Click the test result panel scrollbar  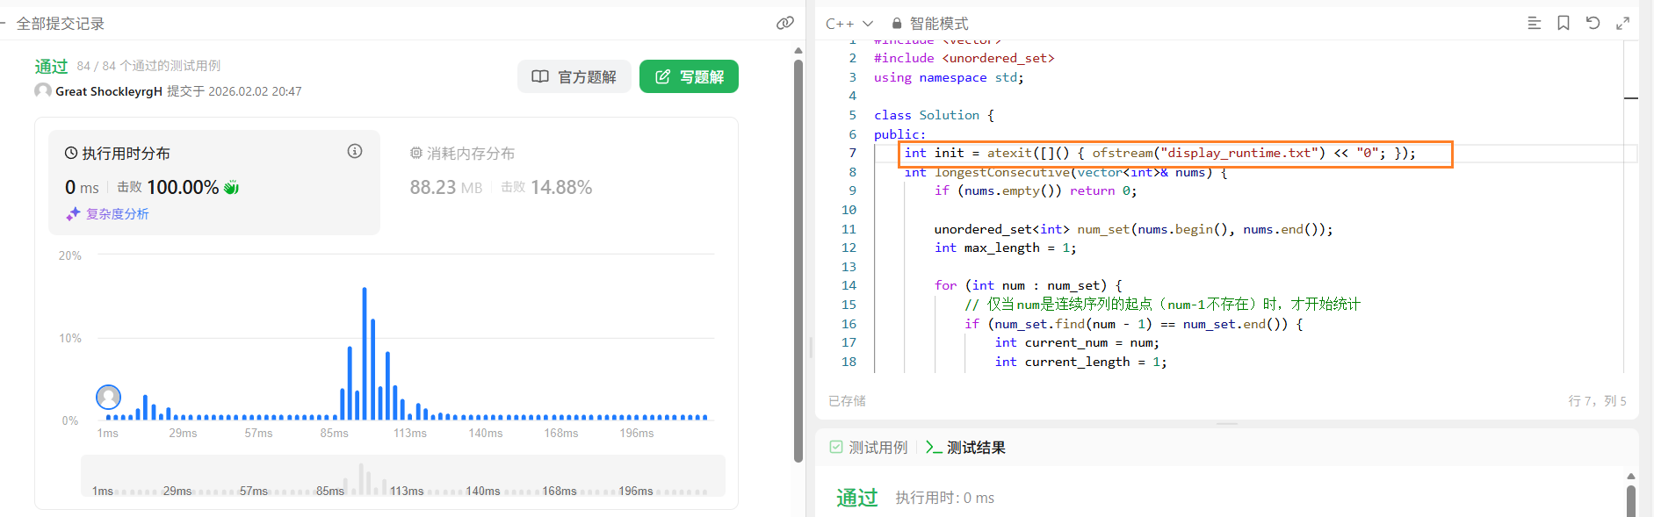pos(1630,500)
